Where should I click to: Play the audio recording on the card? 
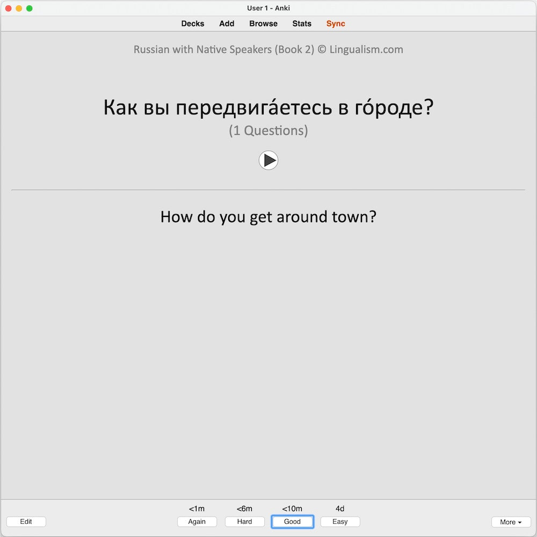[268, 160]
